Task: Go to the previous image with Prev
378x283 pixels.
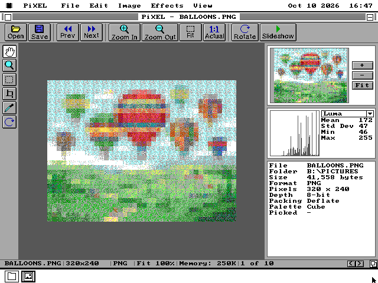Action: coord(68,32)
